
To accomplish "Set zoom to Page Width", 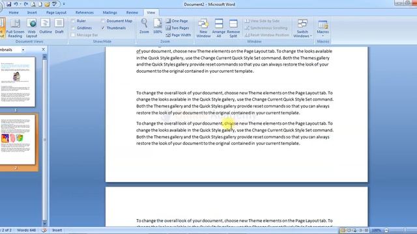I will click(178, 35).
